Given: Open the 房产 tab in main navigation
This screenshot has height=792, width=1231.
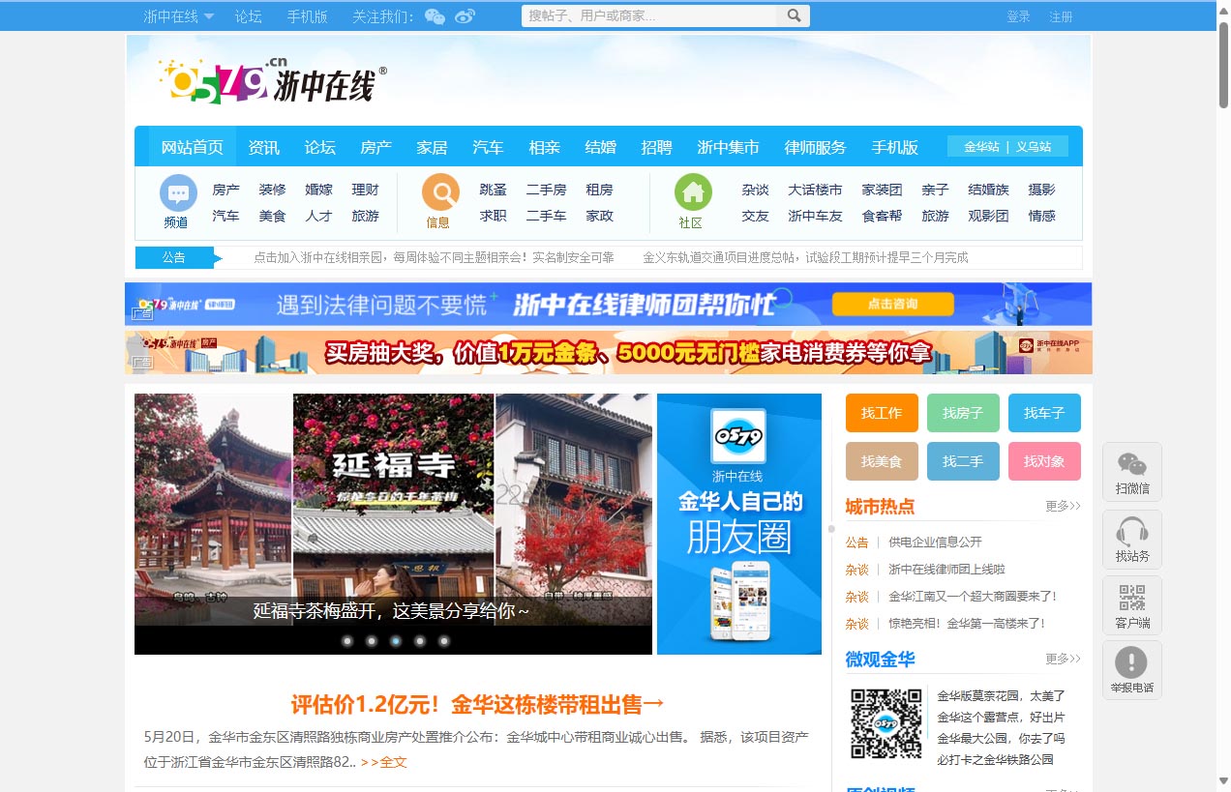Looking at the screenshot, I should pos(375,147).
